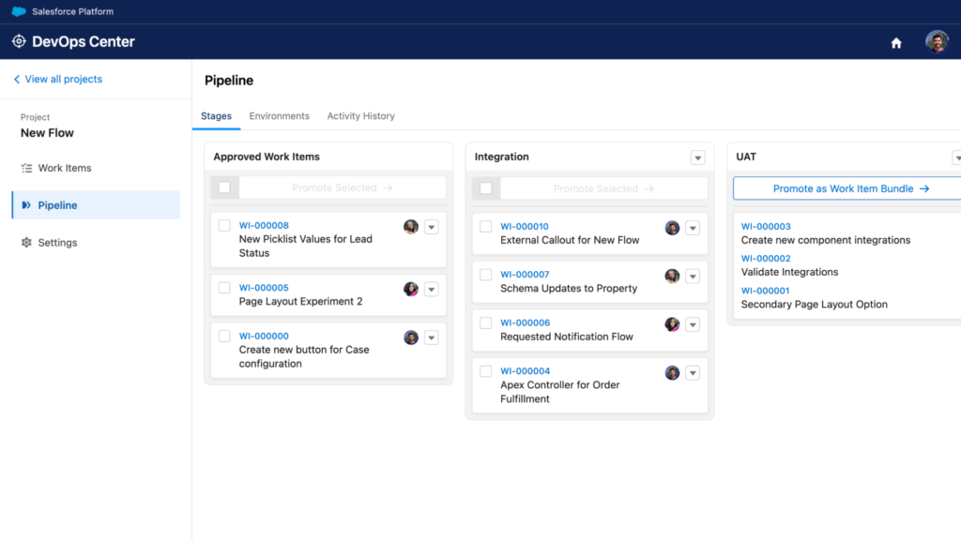Open the WI-000007 work item link

525,275
